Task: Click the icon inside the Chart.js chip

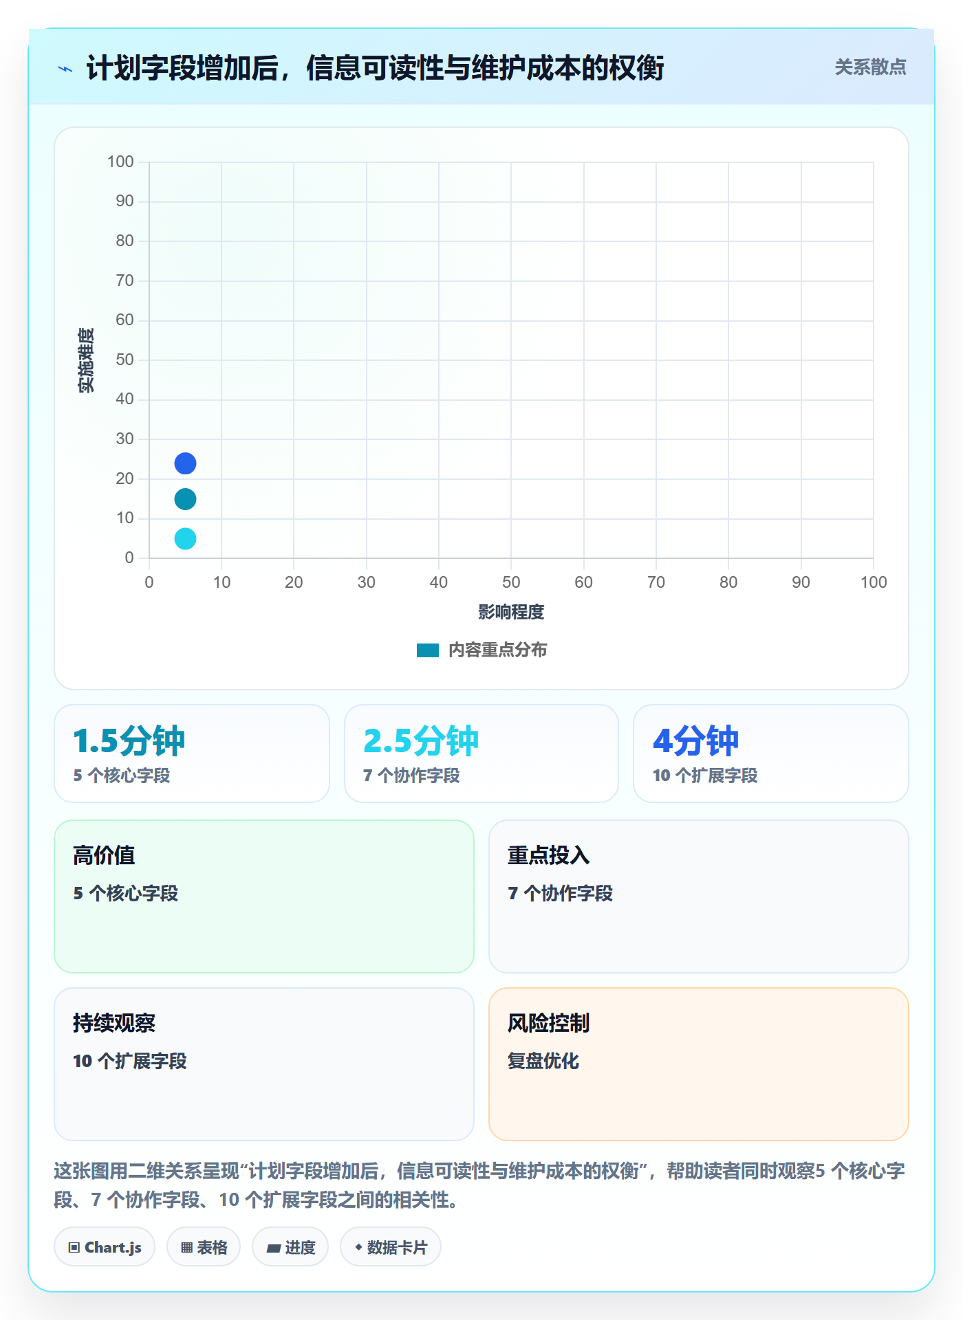Action: coord(74,1248)
